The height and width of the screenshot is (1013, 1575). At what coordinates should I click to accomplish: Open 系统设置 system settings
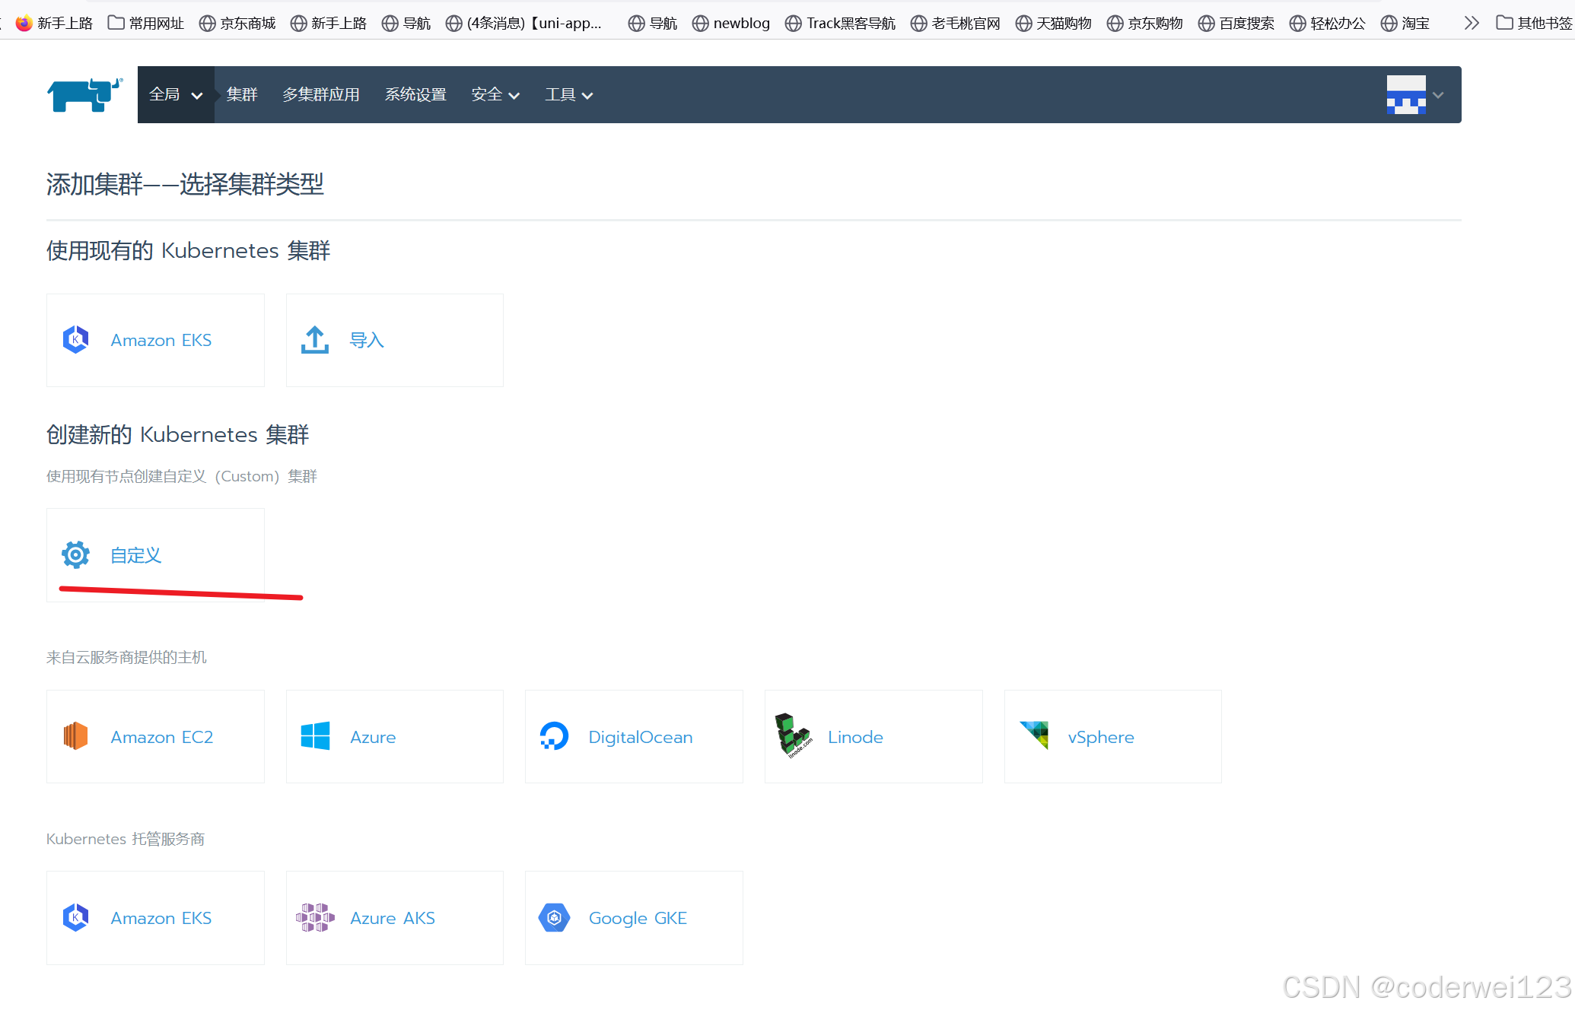click(415, 95)
